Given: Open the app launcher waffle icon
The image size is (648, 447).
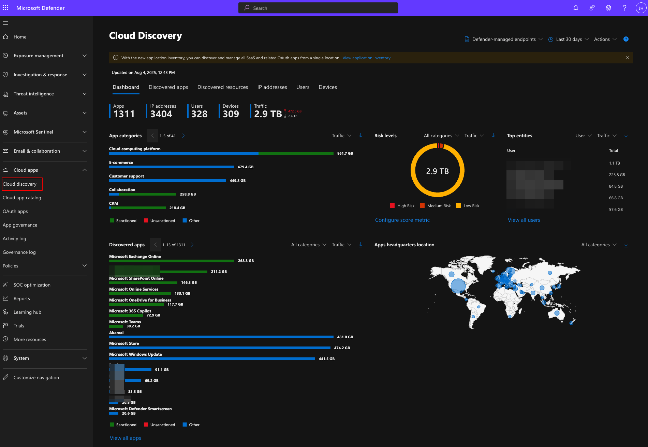Looking at the screenshot, I should (5, 8).
